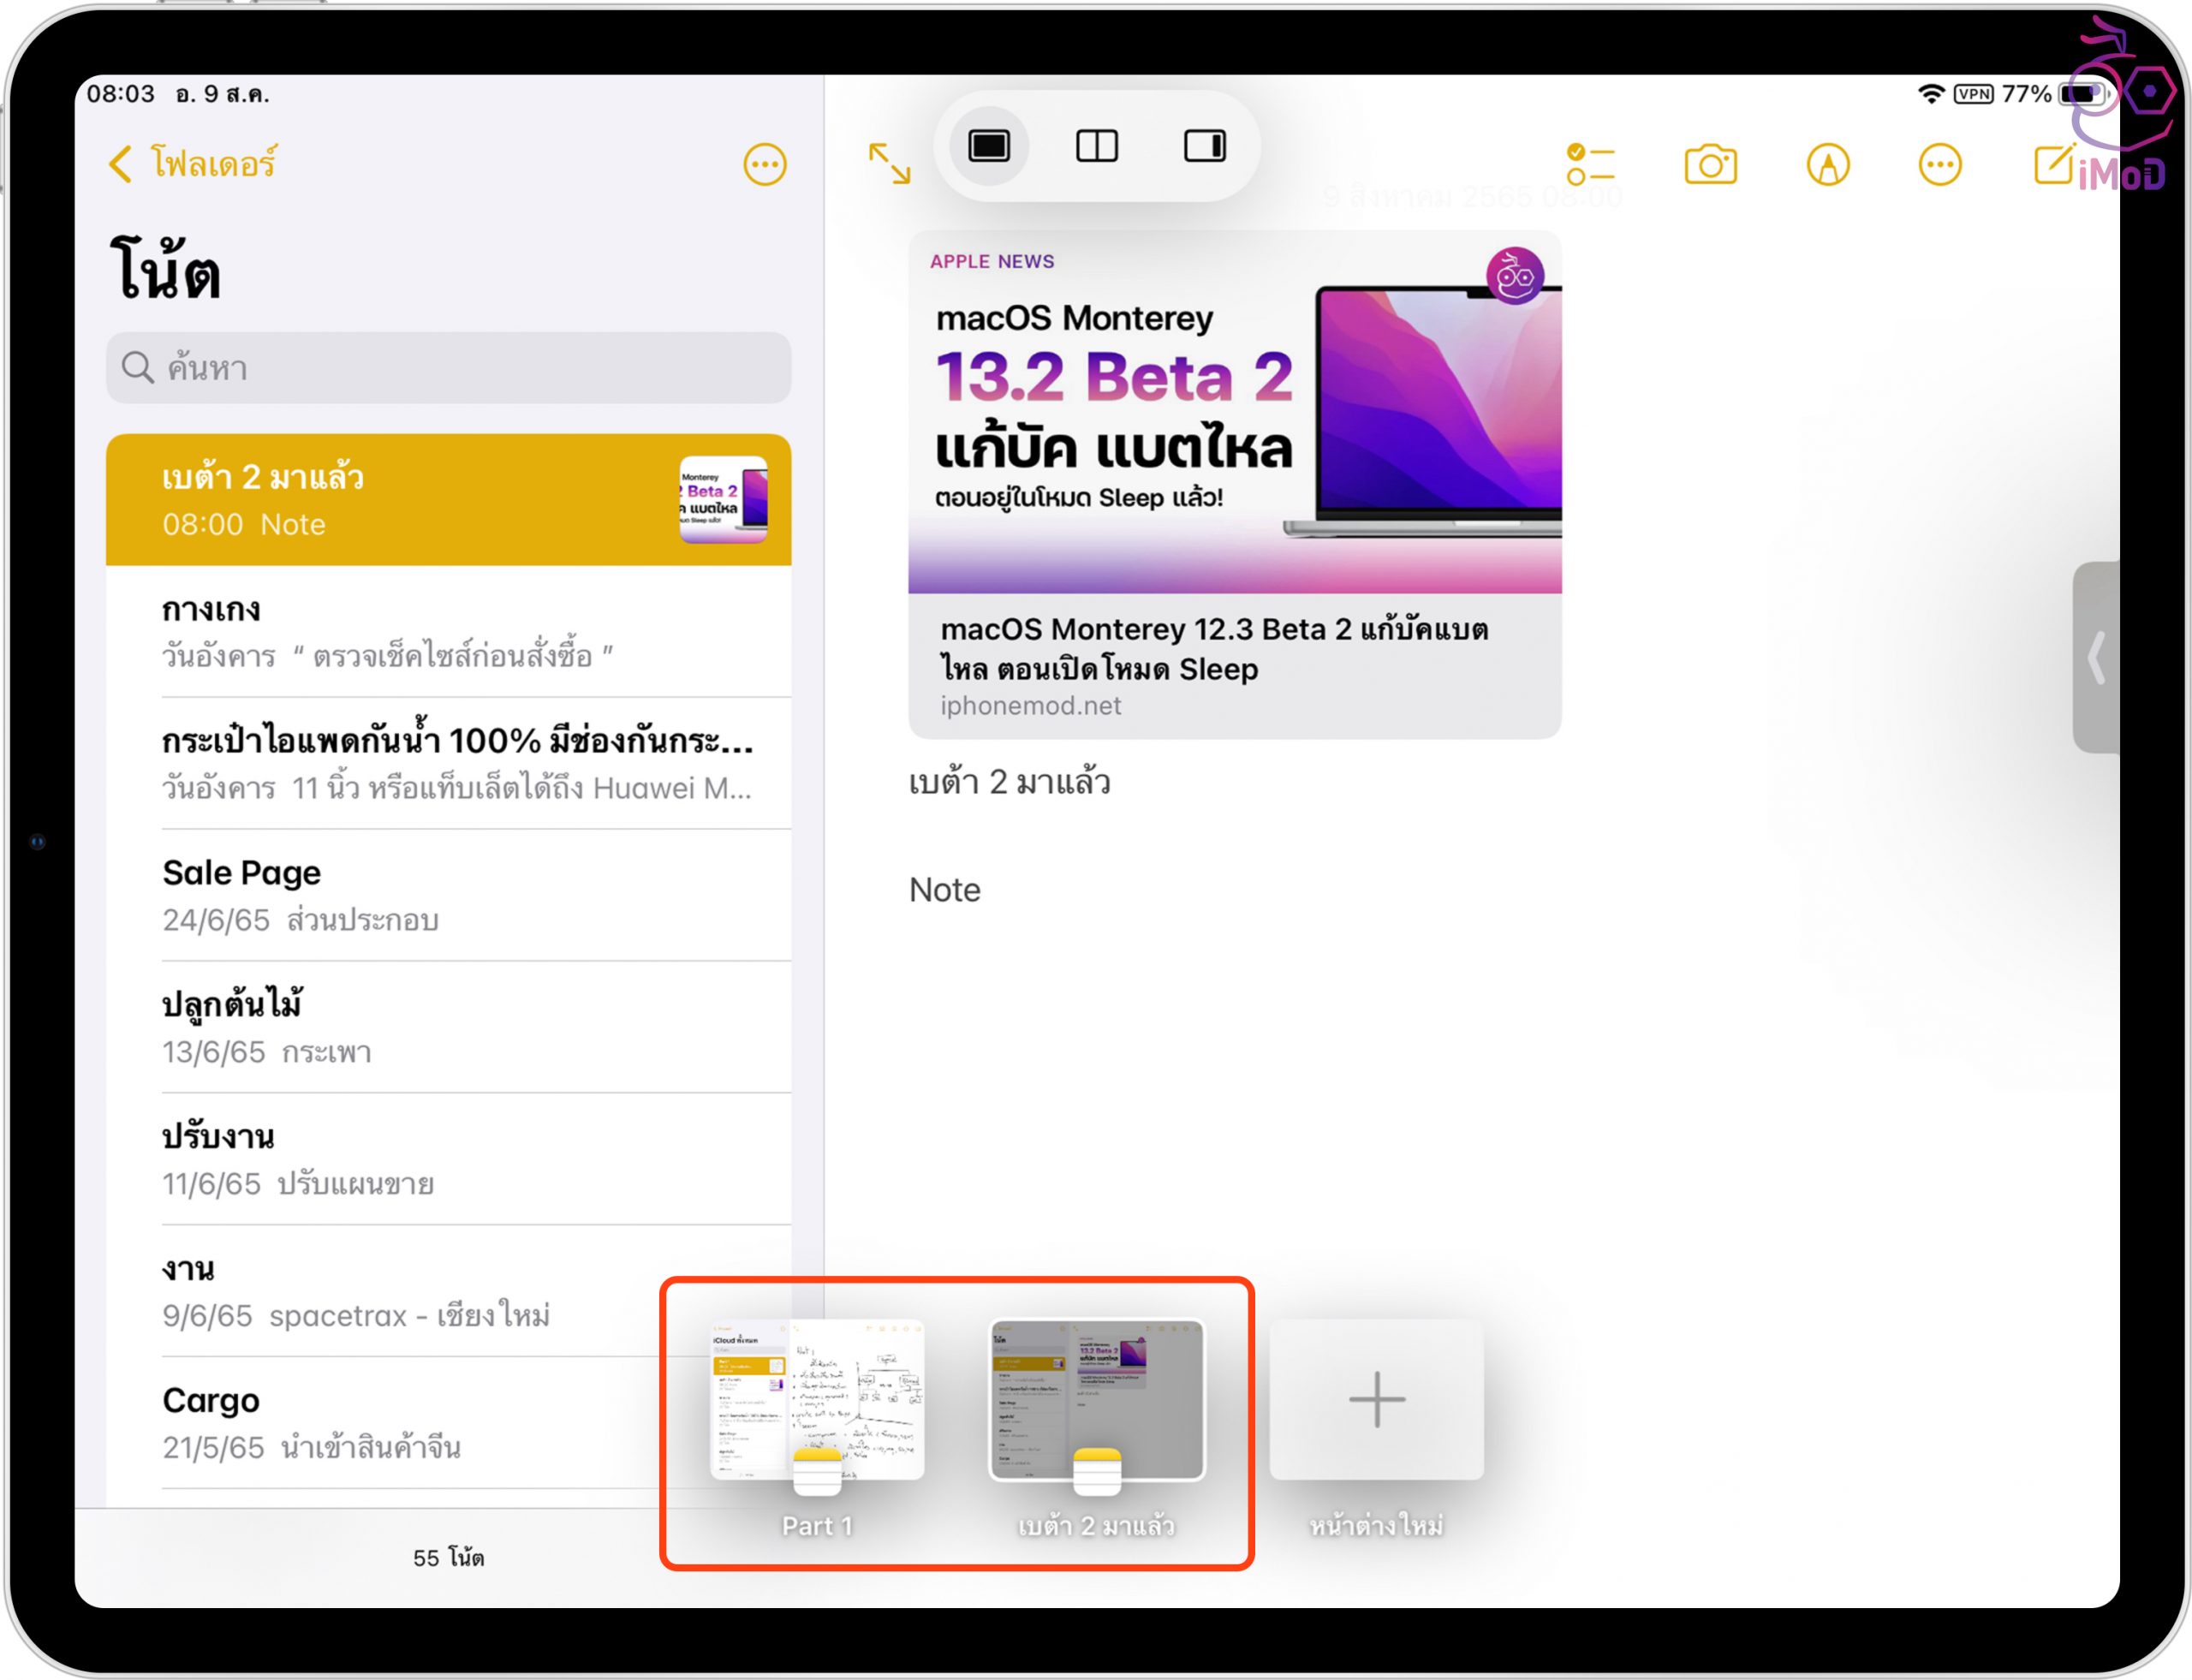Open sidebar ellipsis menu beside folders
This screenshot has width=2192, height=1680.
click(x=764, y=165)
